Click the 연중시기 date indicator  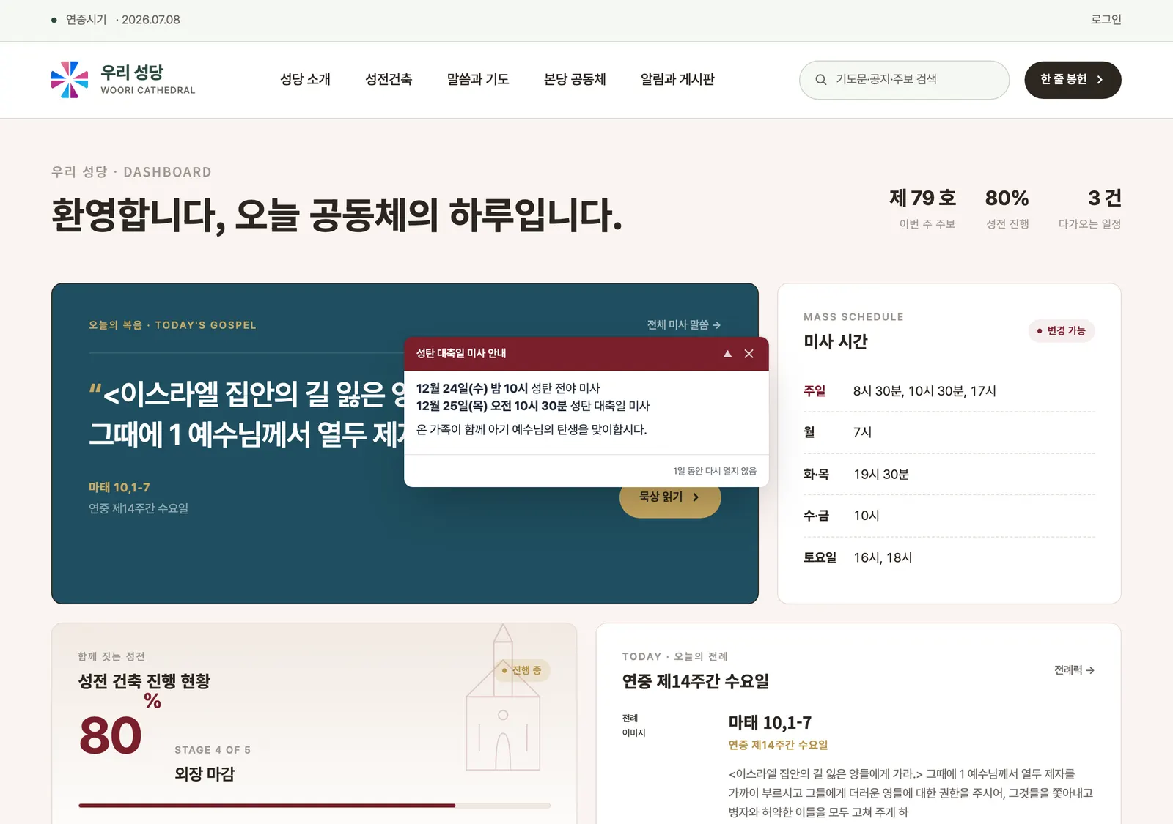[116, 20]
